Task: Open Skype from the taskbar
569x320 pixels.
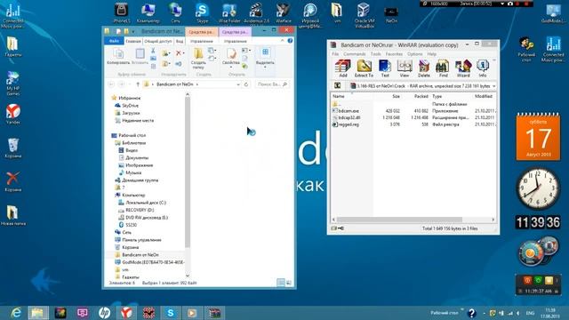Action: click(x=170, y=313)
